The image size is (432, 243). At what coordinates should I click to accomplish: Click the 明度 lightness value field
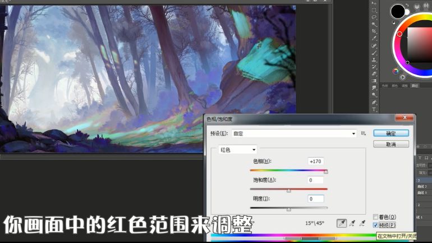click(315, 199)
